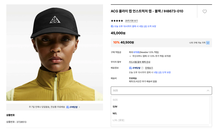Select the M/L size option

115,113
